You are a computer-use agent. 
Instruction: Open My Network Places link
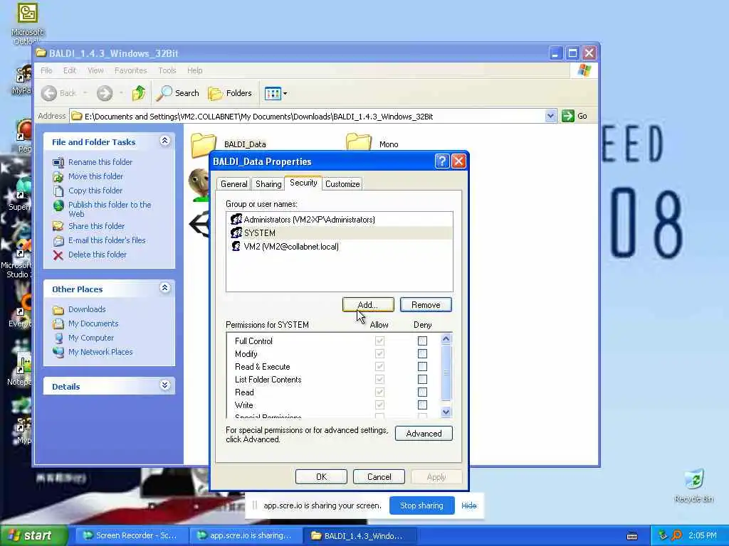click(x=100, y=352)
